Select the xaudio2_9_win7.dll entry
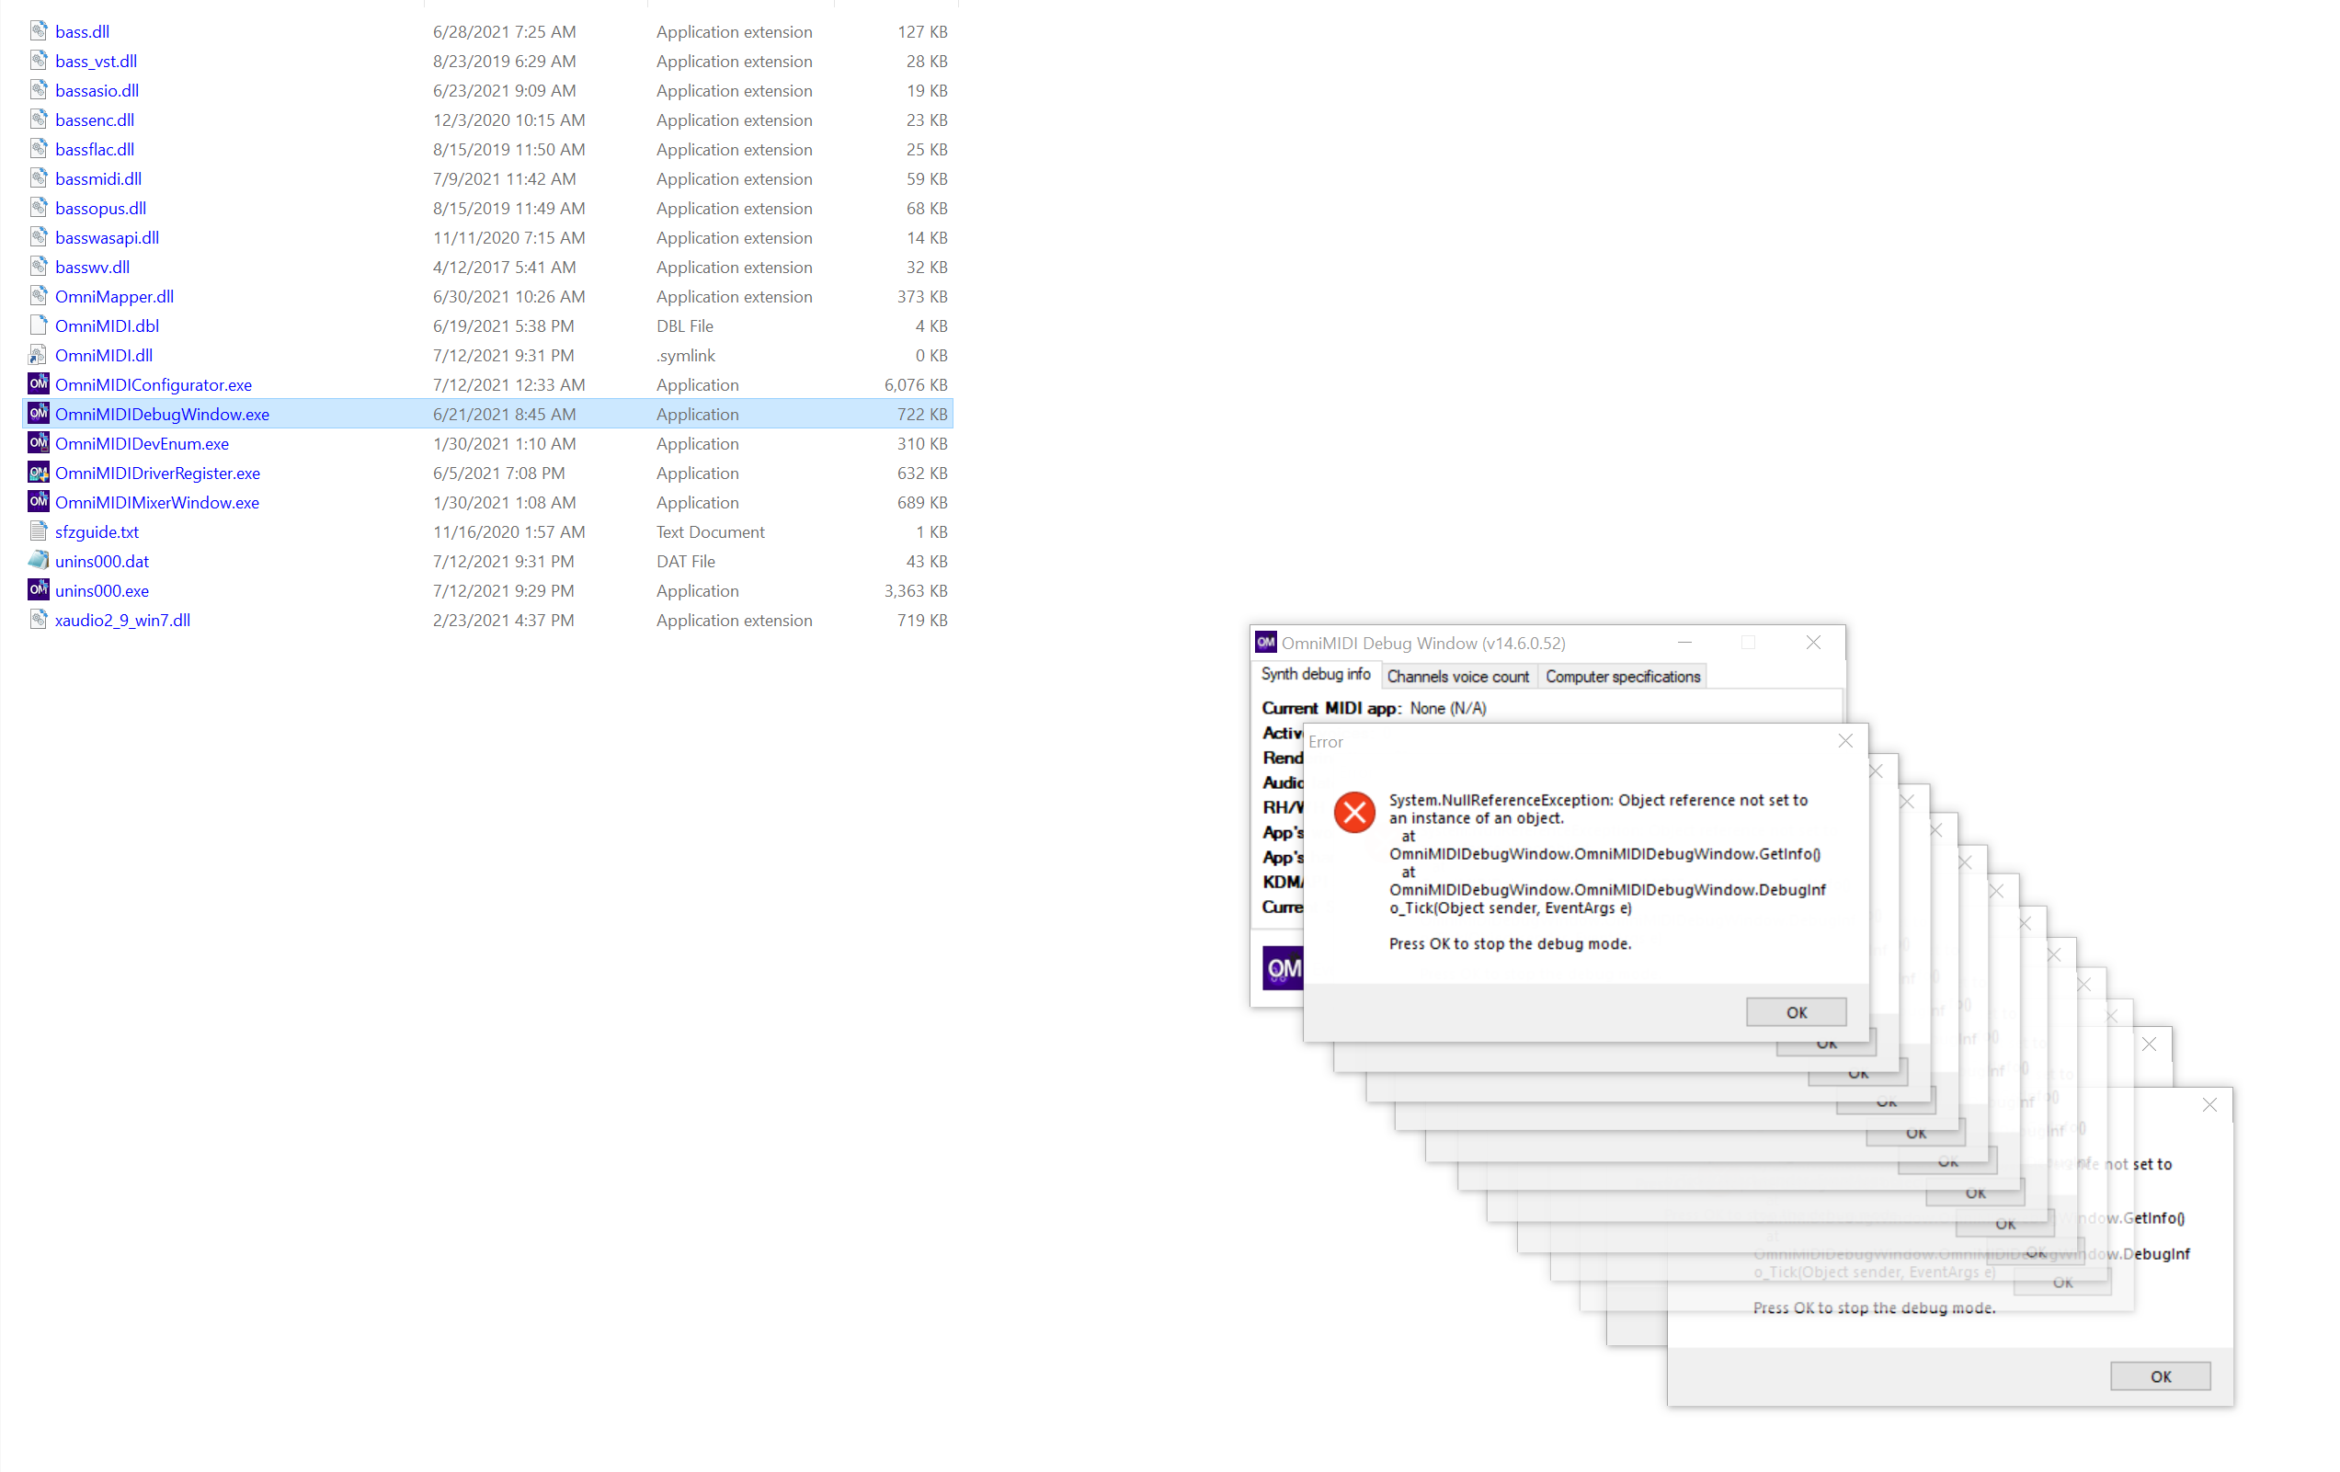The image size is (2340, 1472). (x=122, y=619)
